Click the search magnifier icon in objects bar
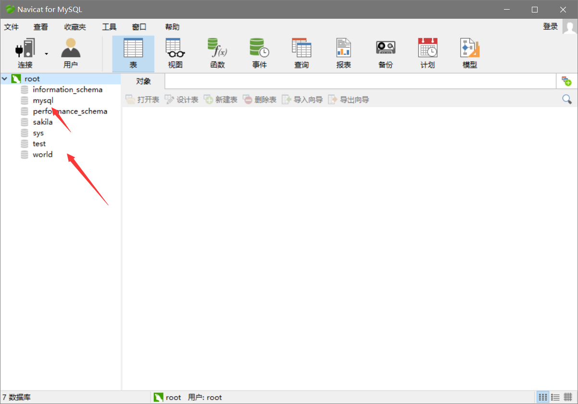 pos(567,99)
